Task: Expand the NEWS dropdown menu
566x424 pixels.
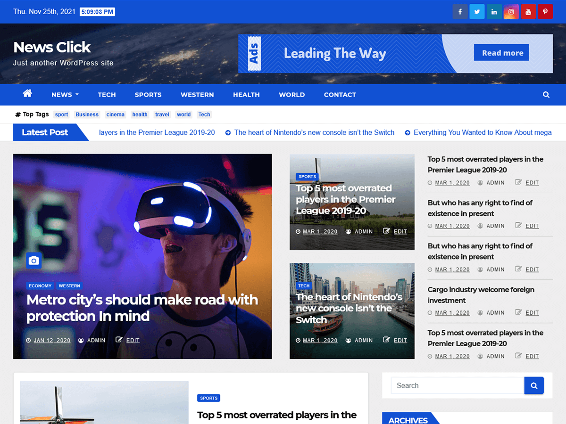Action: coord(65,95)
